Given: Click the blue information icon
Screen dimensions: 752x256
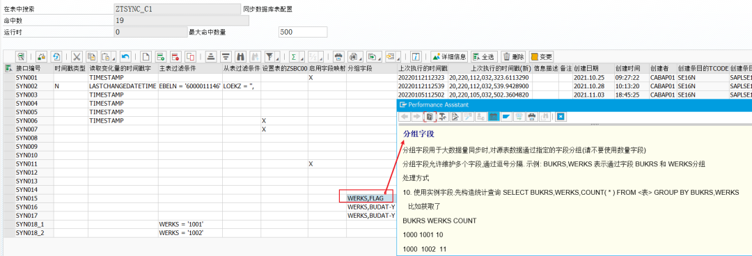Looking at the screenshot, I should pos(416,56).
